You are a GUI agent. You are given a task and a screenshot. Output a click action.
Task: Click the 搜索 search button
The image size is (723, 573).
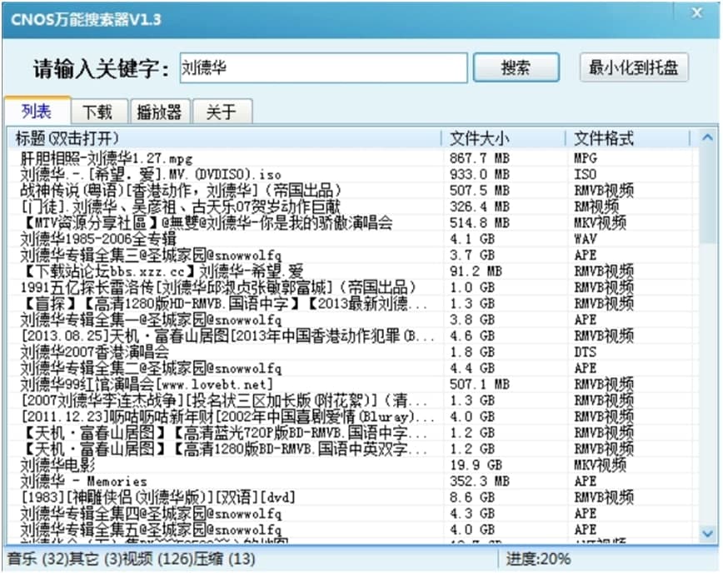516,67
